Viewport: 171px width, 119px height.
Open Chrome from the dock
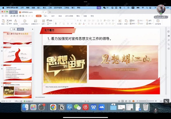tap(53, 107)
